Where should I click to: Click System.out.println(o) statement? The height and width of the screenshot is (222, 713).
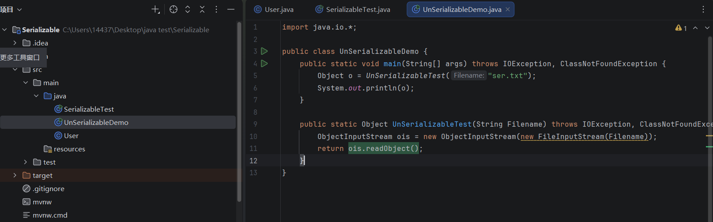pos(366,88)
